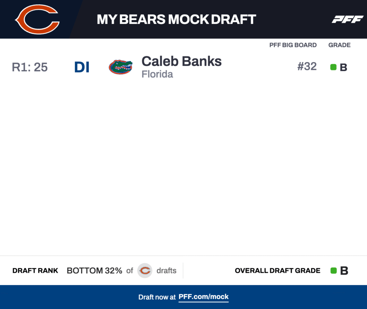
Task: Click the PFF Big Board column header
Action: pyautogui.click(x=293, y=45)
